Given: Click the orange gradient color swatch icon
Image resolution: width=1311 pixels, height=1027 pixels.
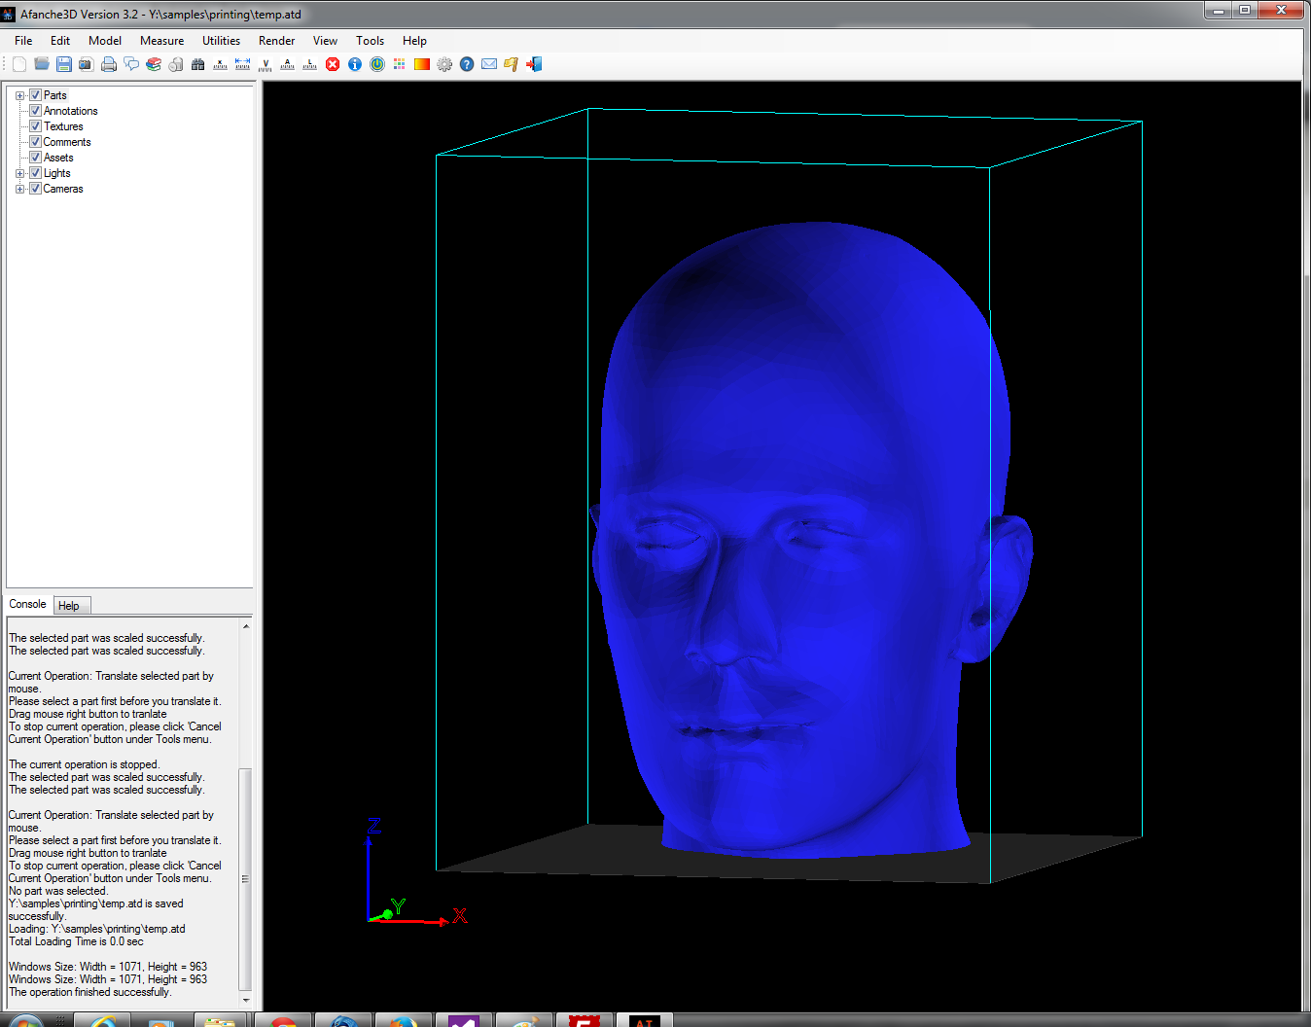Looking at the screenshot, I should point(422,64).
